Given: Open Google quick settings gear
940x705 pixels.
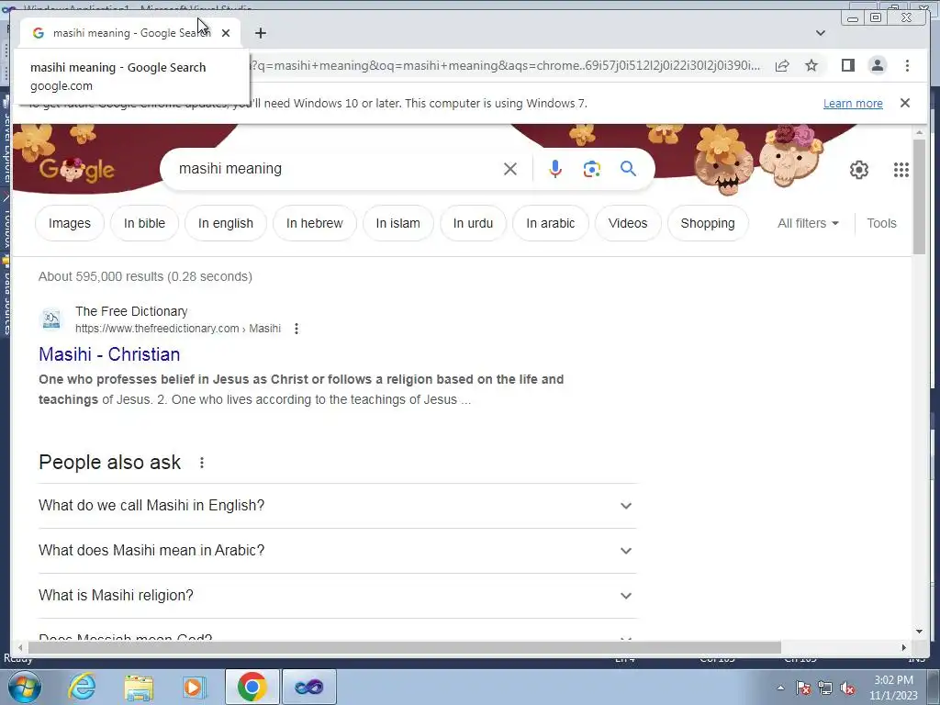Looking at the screenshot, I should 858,170.
